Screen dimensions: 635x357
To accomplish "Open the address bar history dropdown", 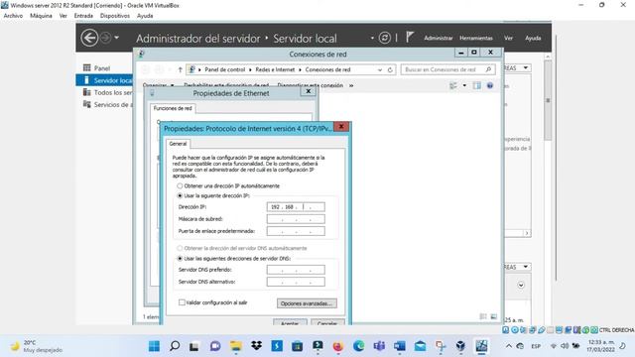I will point(380,69).
